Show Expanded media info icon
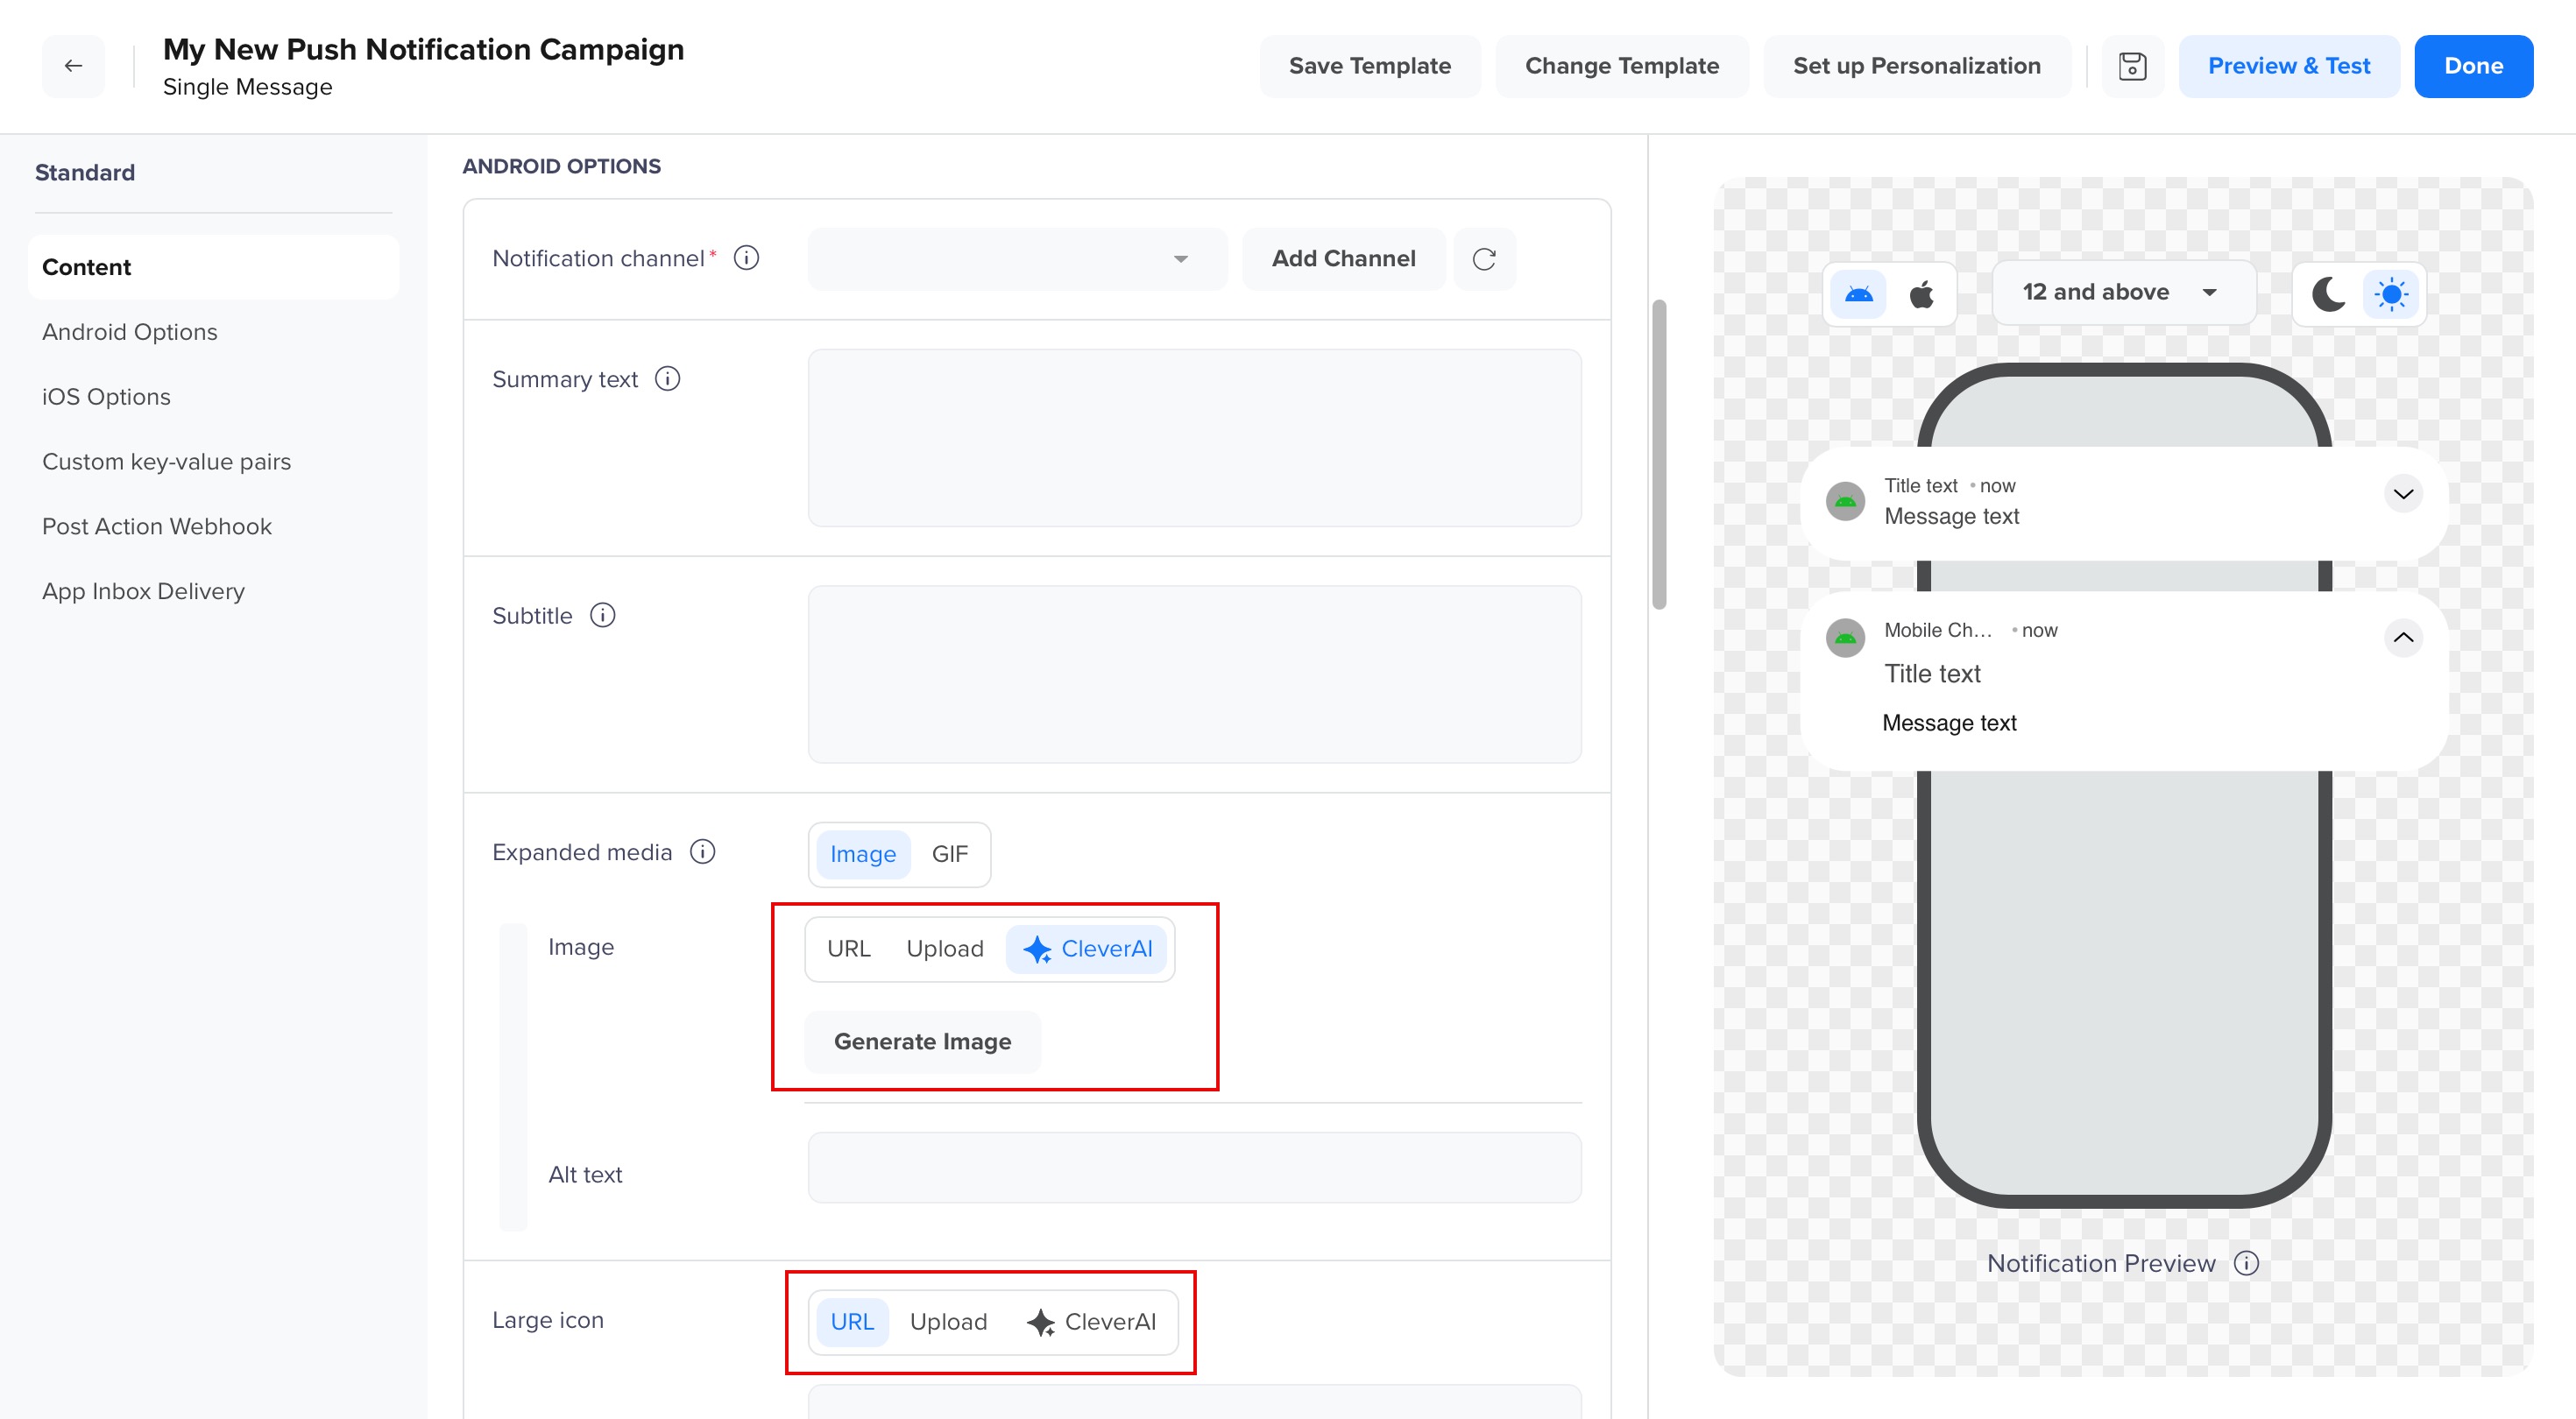2576x1419 pixels. pyautogui.click(x=703, y=852)
